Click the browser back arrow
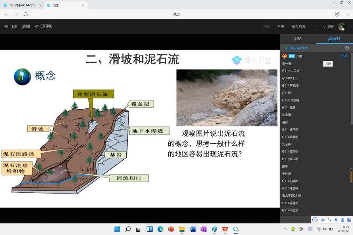Image resolution: width=353 pixels, height=235 pixels. pyautogui.click(x=6, y=14)
